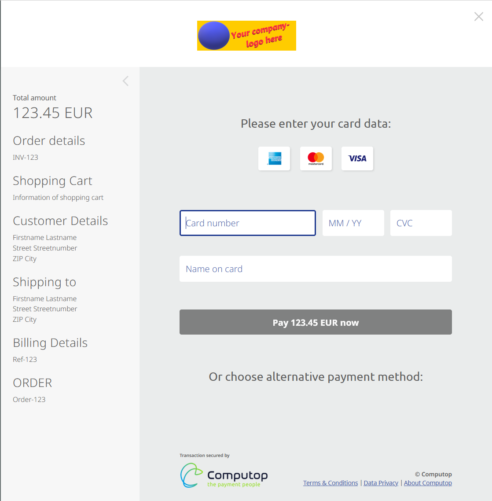This screenshot has width=492, height=501.
Task: Click the 123.45 EUR total amount
Action: (x=53, y=113)
